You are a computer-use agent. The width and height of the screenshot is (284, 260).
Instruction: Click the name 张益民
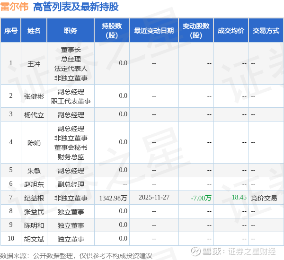(34, 212)
